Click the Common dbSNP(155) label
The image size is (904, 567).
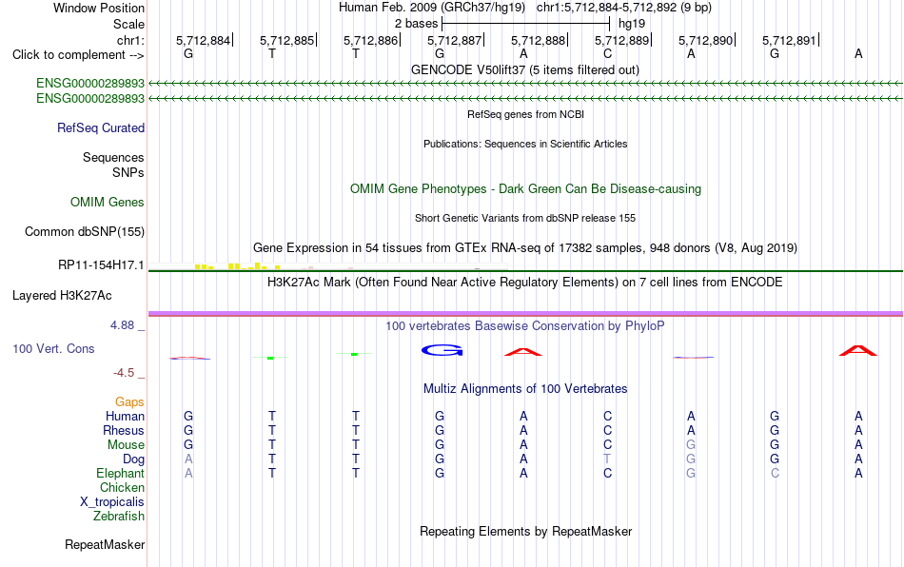pos(84,231)
